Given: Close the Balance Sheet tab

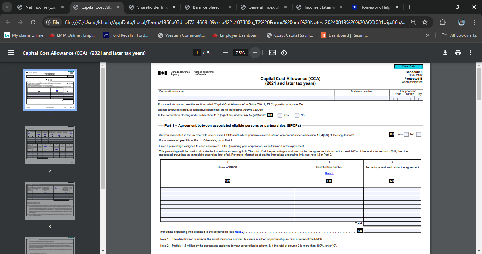Looking at the screenshot, I should [230, 7].
